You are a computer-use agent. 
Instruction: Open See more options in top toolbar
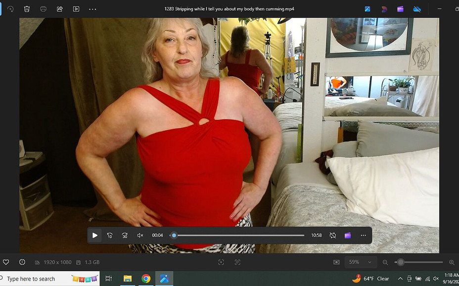[x=92, y=9]
